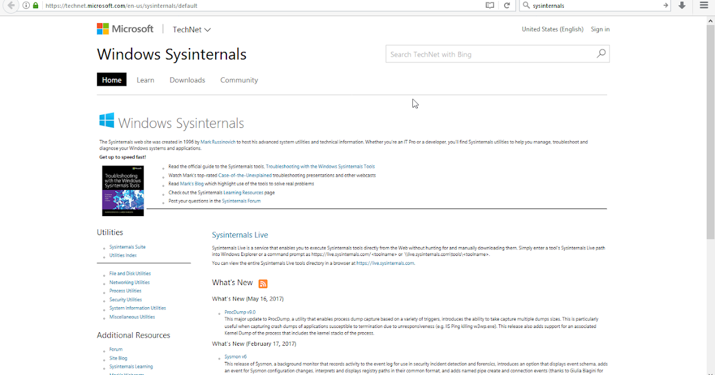715x375 pixels.
Task: Open Miscellaneous Utilities link
Action: point(132,317)
